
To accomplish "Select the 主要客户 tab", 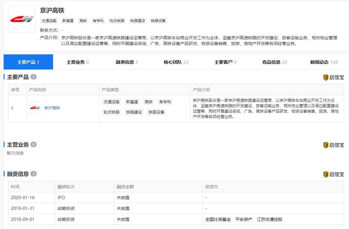I will pos(225,62).
